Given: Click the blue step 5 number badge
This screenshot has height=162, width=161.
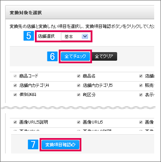Looking at the screenshot, I should pos(29,36).
